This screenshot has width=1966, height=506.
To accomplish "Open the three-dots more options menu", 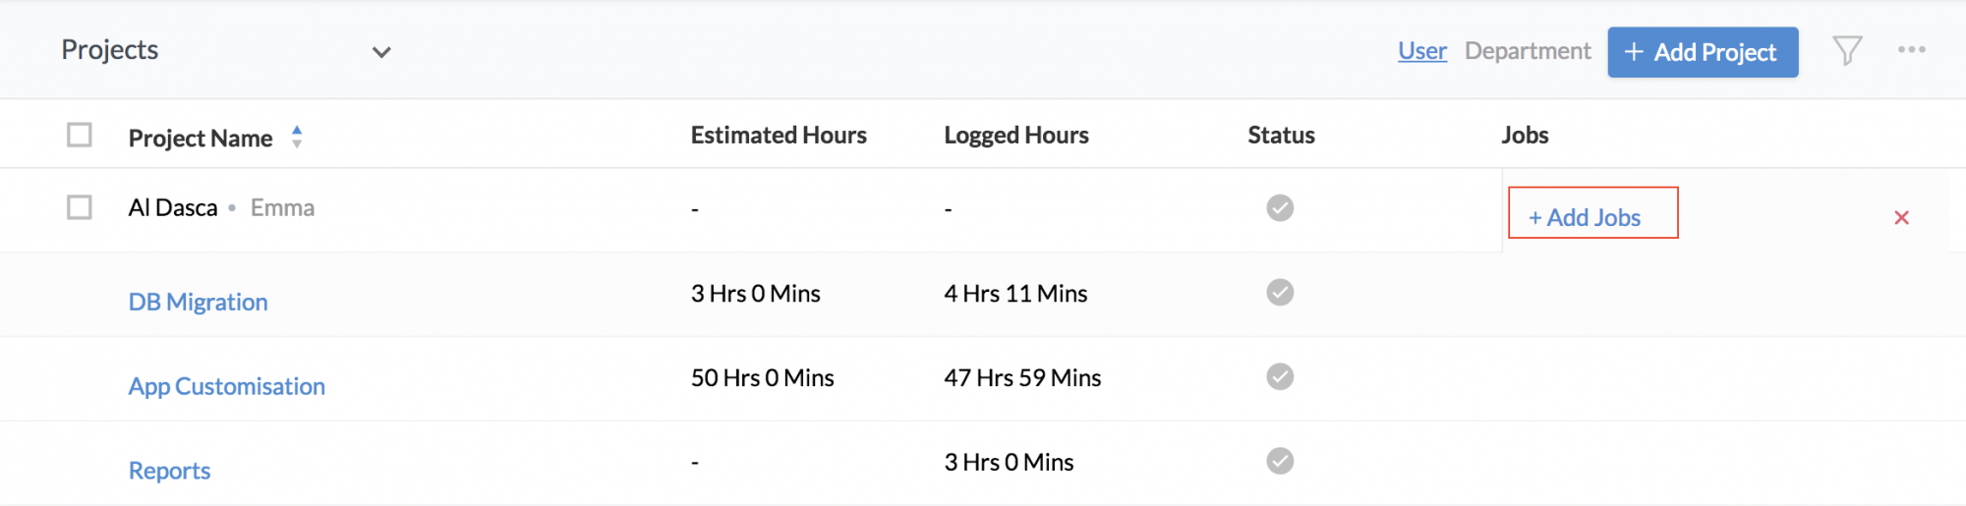I will pyautogui.click(x=1911, y=49).
